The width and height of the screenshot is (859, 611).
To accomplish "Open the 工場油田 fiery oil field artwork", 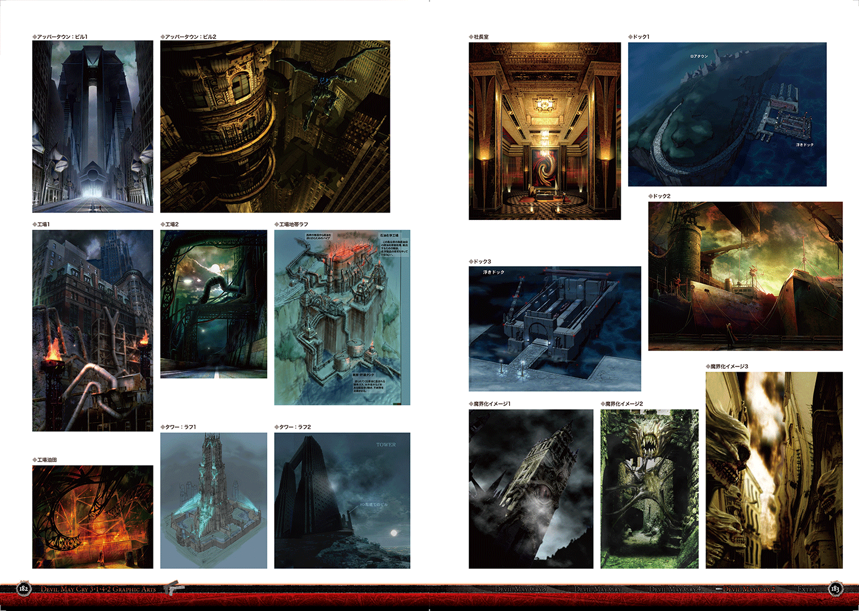I will pyautogui.click(x=92, y=517).
